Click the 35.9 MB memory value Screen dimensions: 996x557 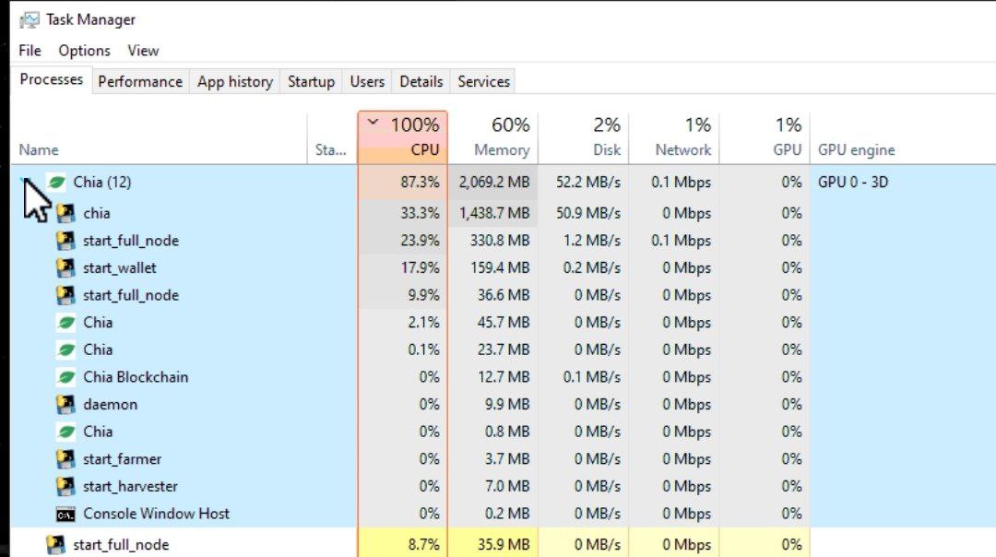coord(504,545)
